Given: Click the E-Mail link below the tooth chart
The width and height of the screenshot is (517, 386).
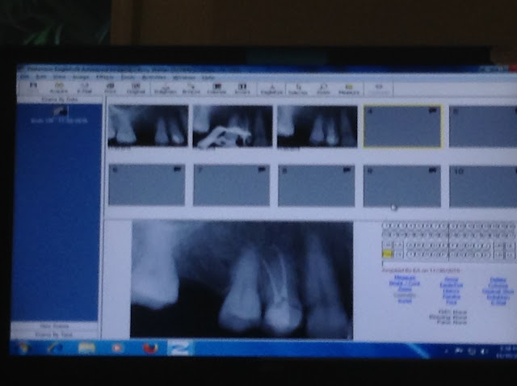Looking at the screenshot, I should pos(498,303).
